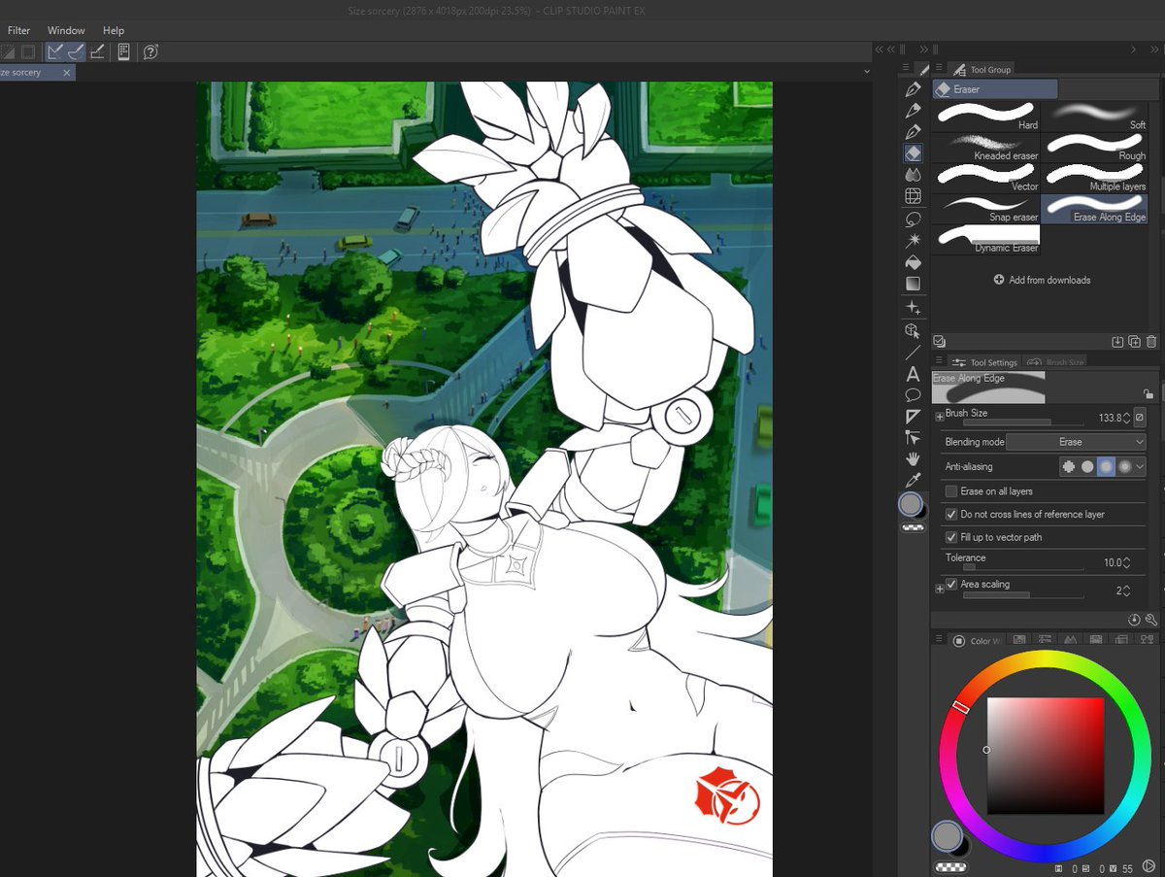This screenshot has height=877, width=1165.
Task: Click the page document icon in command bar
Action: (124, 52)
